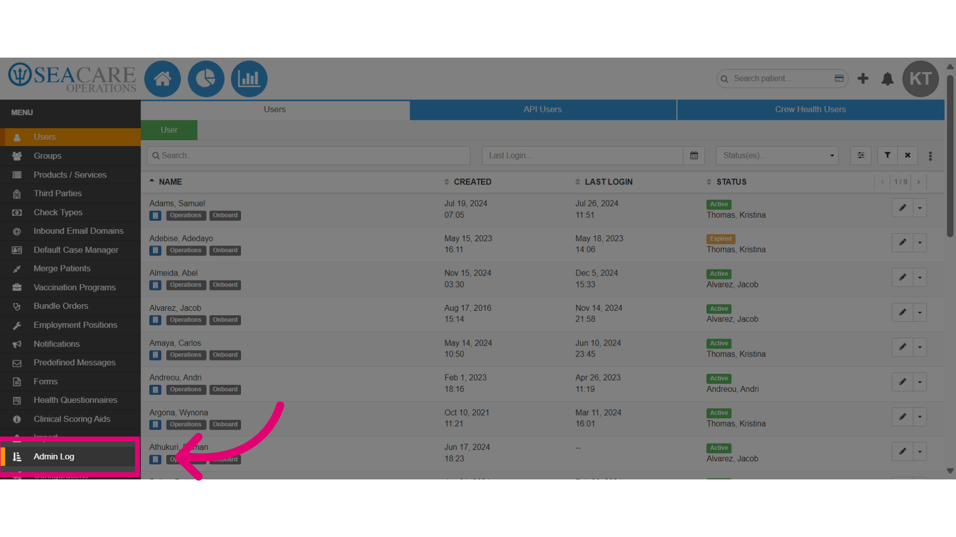Click the Search patient field

(x=782, y=79)
